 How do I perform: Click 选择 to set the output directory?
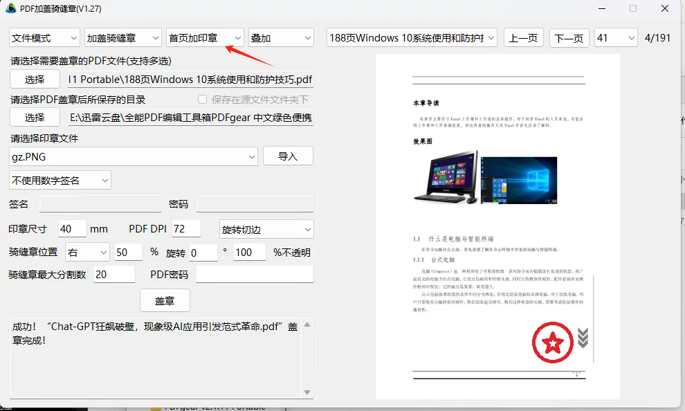coord(34,117)
